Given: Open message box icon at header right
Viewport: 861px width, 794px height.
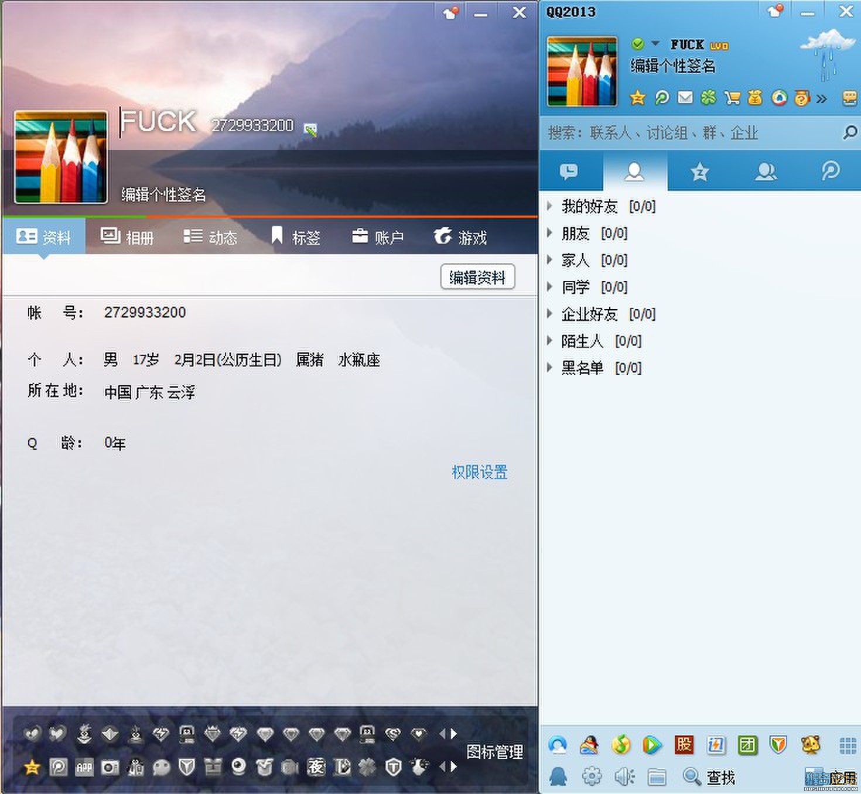Looking at the screenshot, I should pyautogui.click(x=850, y=98).
